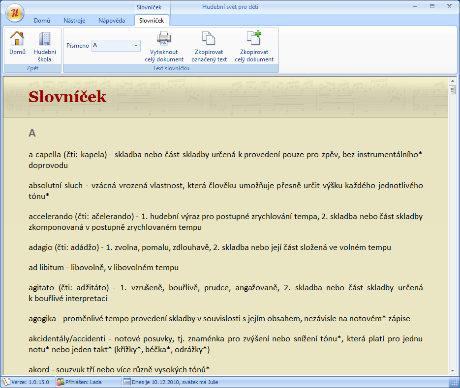Viewport: 460px width, 388px height.
Task: Click the calendar icon in the status bar
Action: pyautogui.click(x=127, y=382)
